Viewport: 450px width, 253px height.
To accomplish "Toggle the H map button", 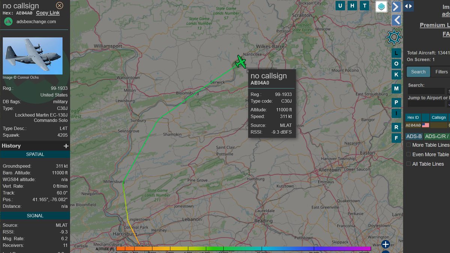I will (x=352, y=5).
